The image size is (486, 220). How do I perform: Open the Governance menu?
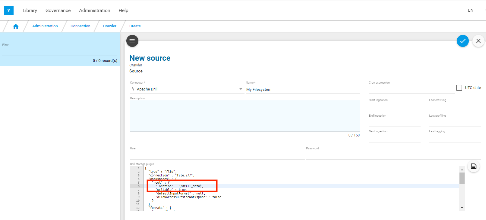pos(58,10)
